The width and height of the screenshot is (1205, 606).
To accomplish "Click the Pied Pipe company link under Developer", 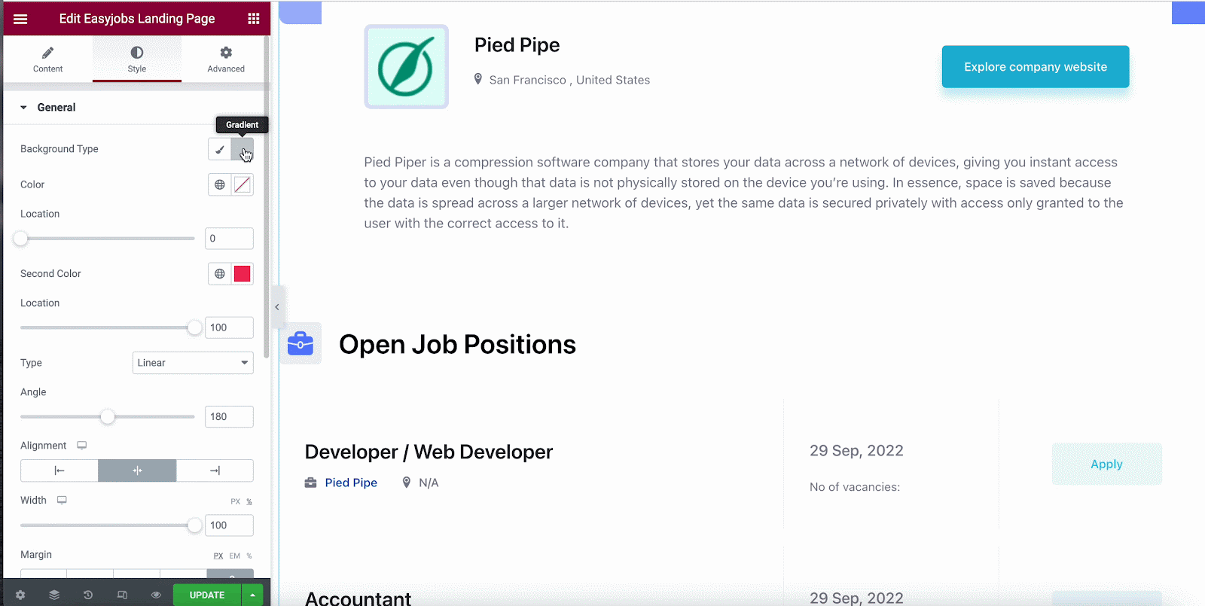I will (x=351, y=483).
